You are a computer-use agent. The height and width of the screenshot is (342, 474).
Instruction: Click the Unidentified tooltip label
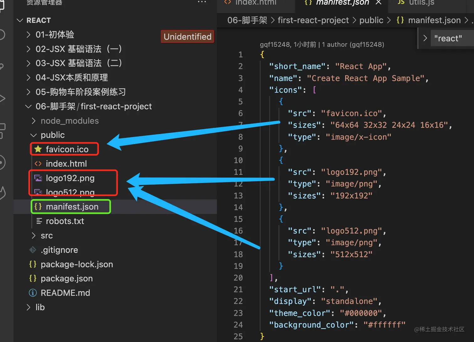pyautogui.click(x=187, y=37)
